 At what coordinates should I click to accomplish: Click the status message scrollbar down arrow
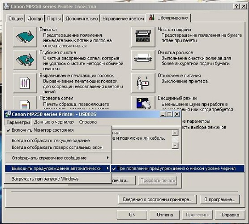pyautogui.click(x=175, y=146)
